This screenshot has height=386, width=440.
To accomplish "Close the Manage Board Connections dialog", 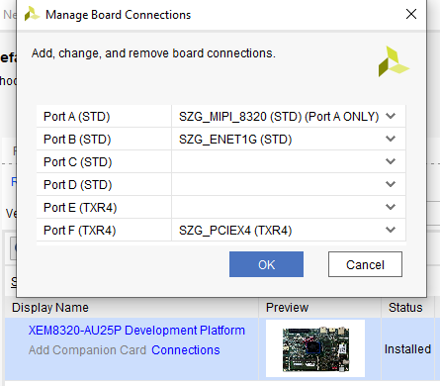I will pyautogui.click(x=411, y=14).
